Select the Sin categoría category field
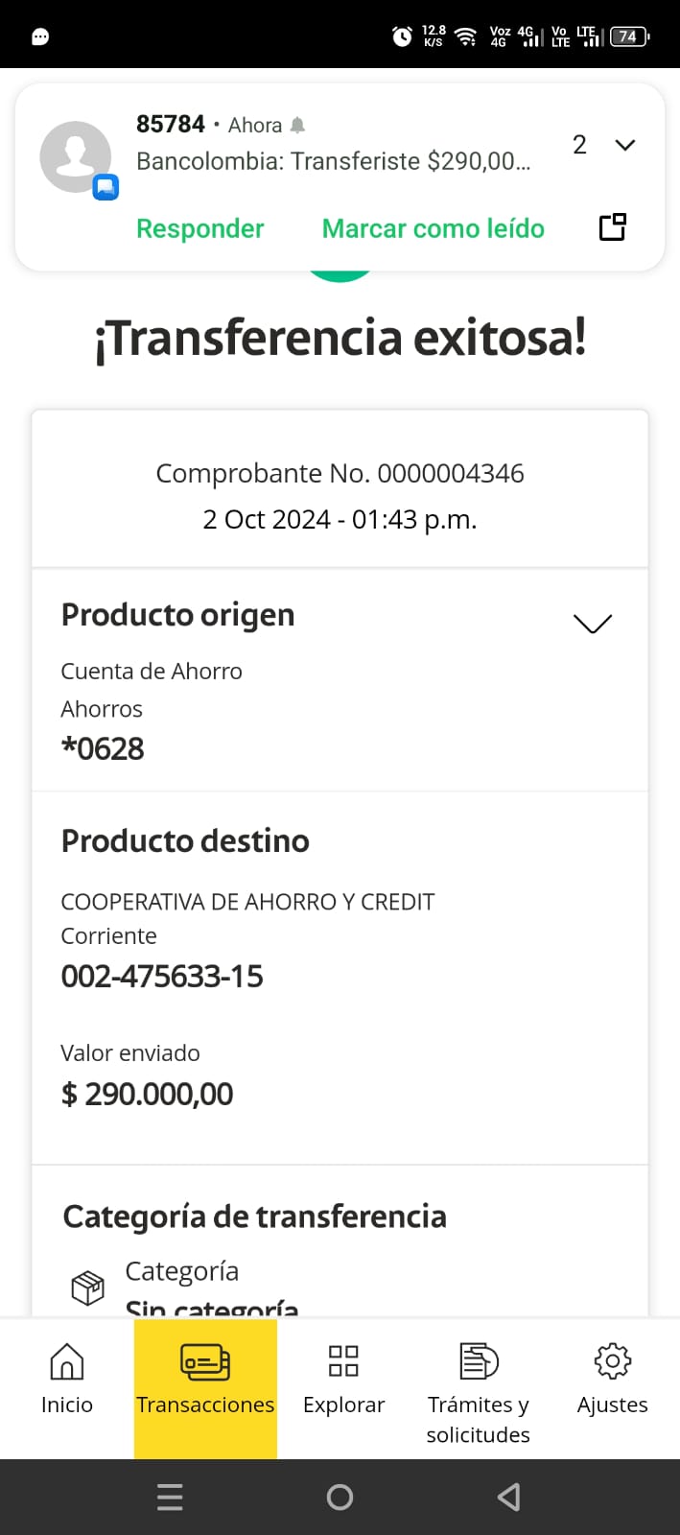The height and width of the screenshot is (1535, 680). point(212,1305)
